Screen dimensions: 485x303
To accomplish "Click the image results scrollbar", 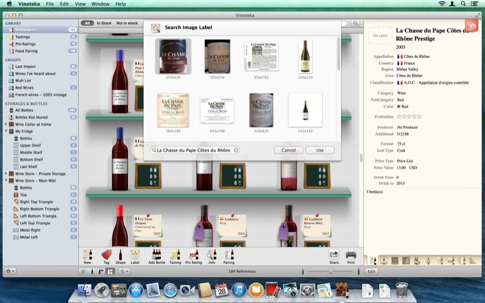I will 338,54.
